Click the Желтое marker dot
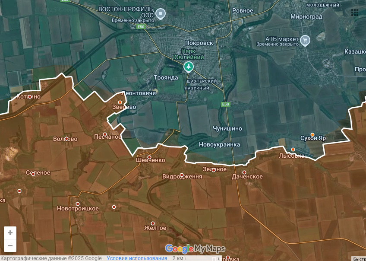 click(153, 223)
